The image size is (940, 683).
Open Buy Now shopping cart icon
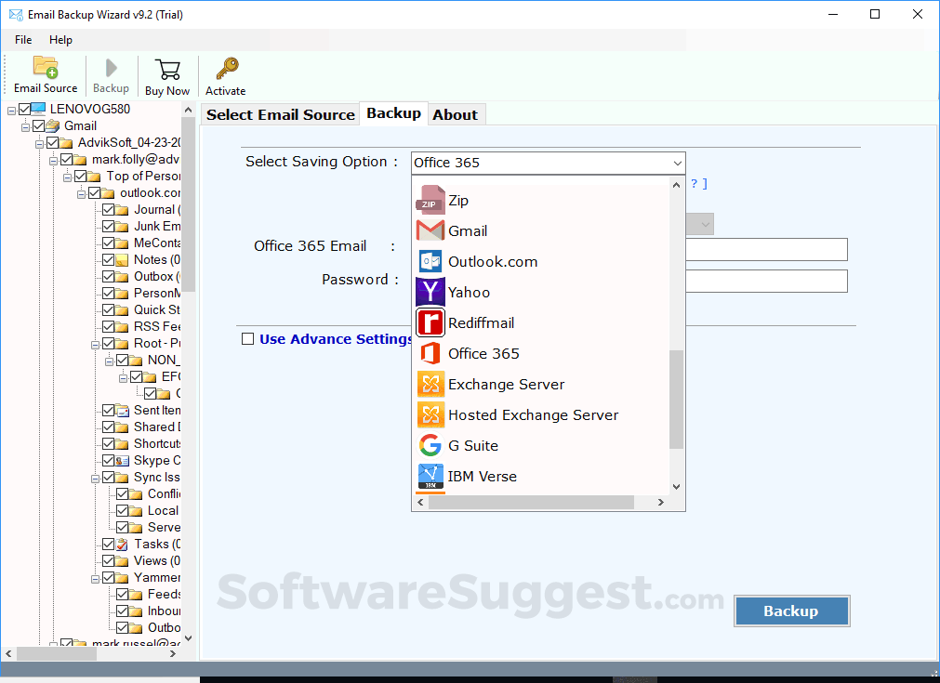coord(167,74)
